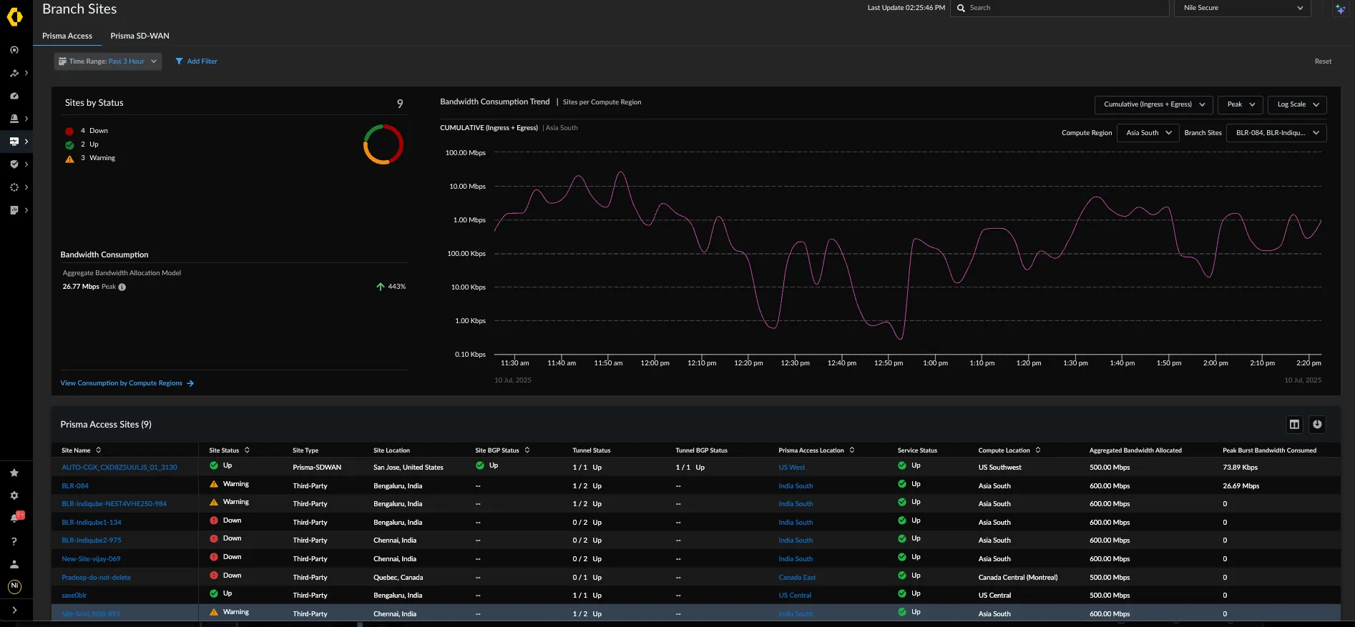Open the Nile Secure tenant dropdown
The height and width of the screenshot is (627, 1355).
click(1243, 8)
